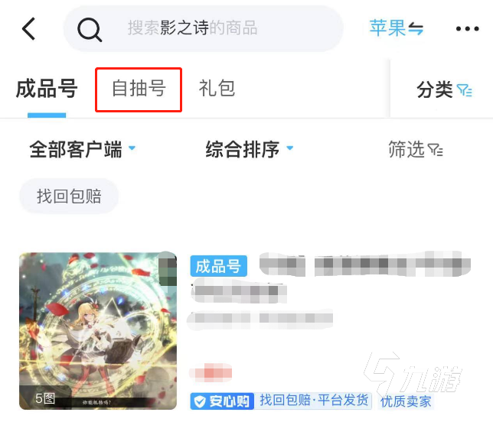Tap the 苹果 platform switch arrows icon
This screenshot has width=493, height=422.
(x=416, y=28)
